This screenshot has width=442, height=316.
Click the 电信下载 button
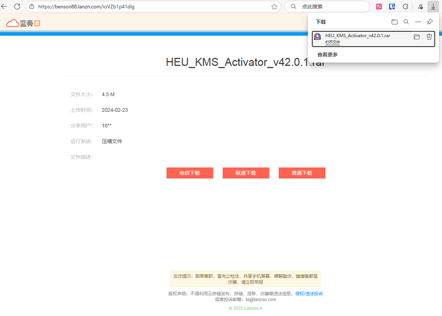click(x=190, y=173)
